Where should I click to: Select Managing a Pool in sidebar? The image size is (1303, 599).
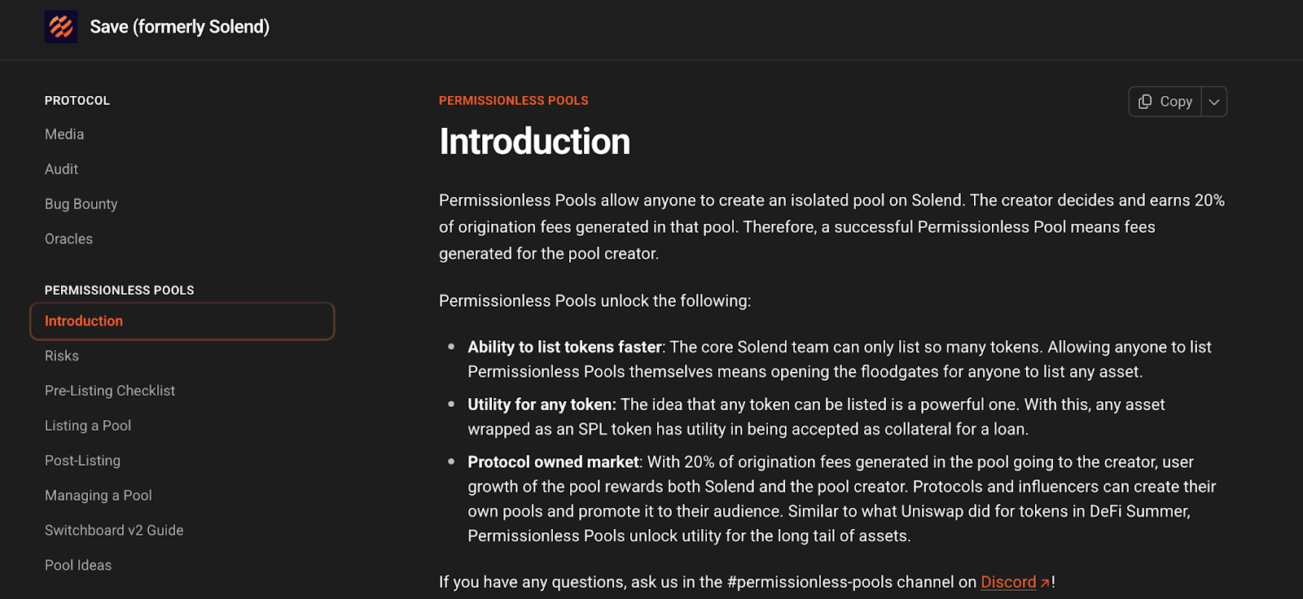pos(99,496)
